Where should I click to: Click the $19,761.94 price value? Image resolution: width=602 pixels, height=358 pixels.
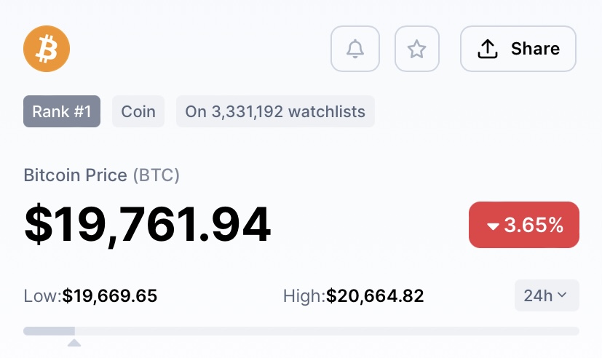(148, 224)
